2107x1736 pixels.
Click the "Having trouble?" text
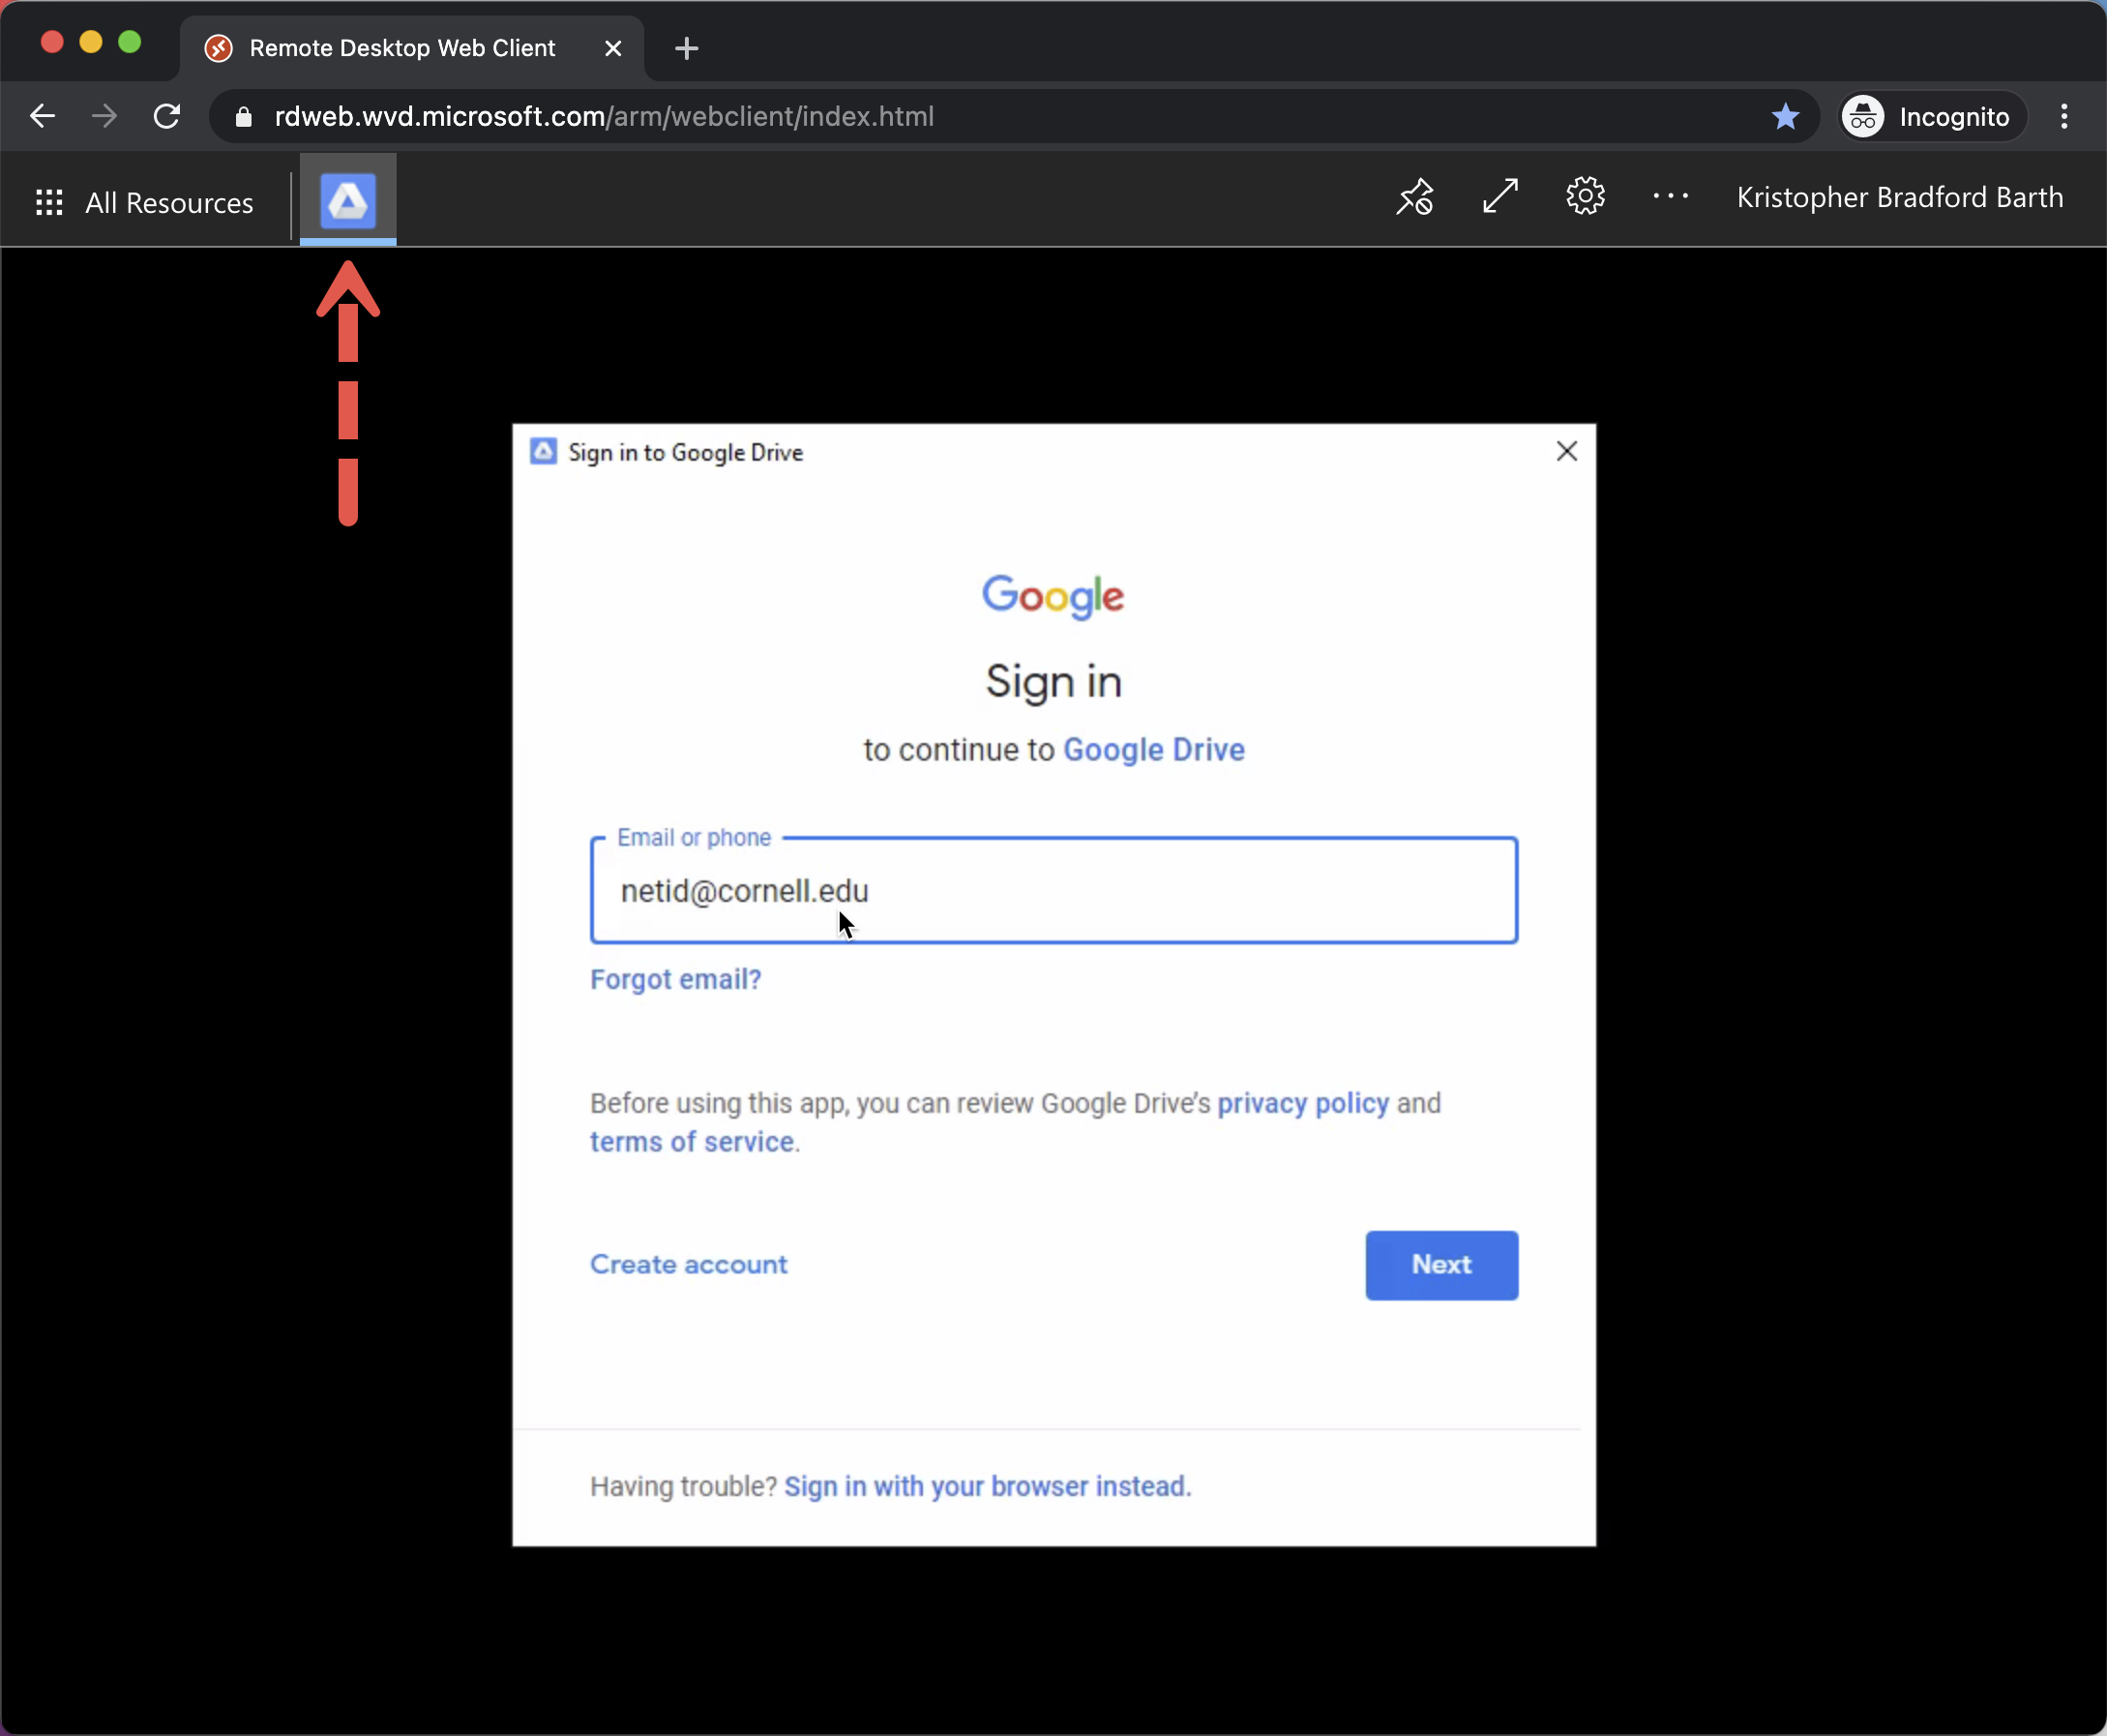coord(684,1486)
